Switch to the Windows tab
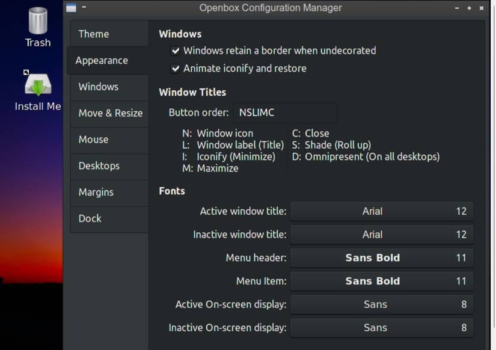Image resolution: width=496 pixels, height=350 pixels. tap(99, 87)
